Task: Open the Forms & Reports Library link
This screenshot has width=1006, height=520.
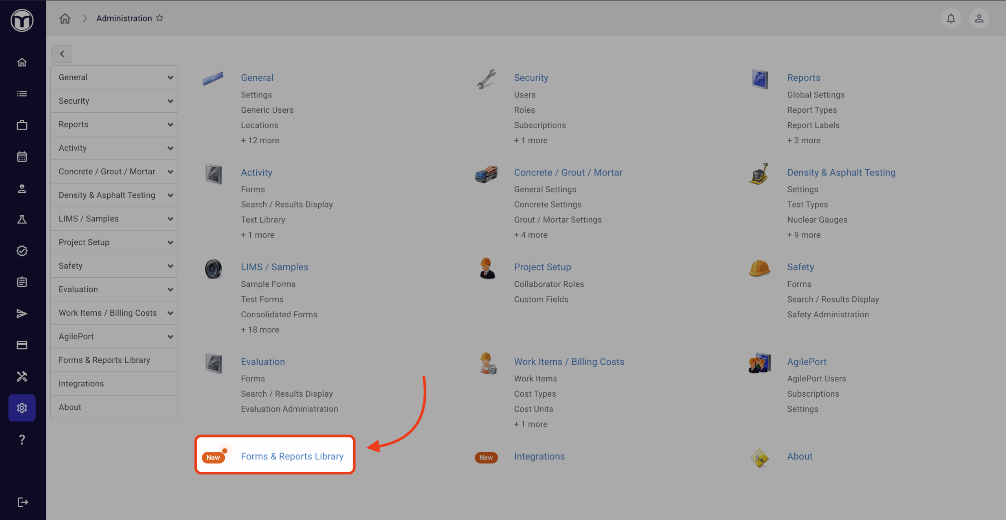Action: pyautogui.click(x=292, y=456)
